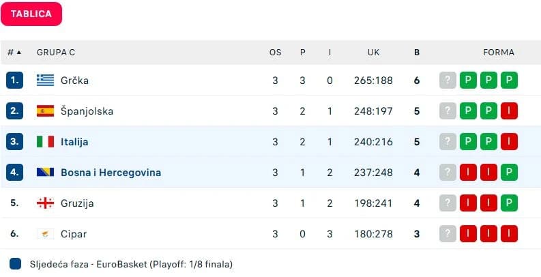
Task: Open the Grčka team row
Action: click(x=270, y=81)
